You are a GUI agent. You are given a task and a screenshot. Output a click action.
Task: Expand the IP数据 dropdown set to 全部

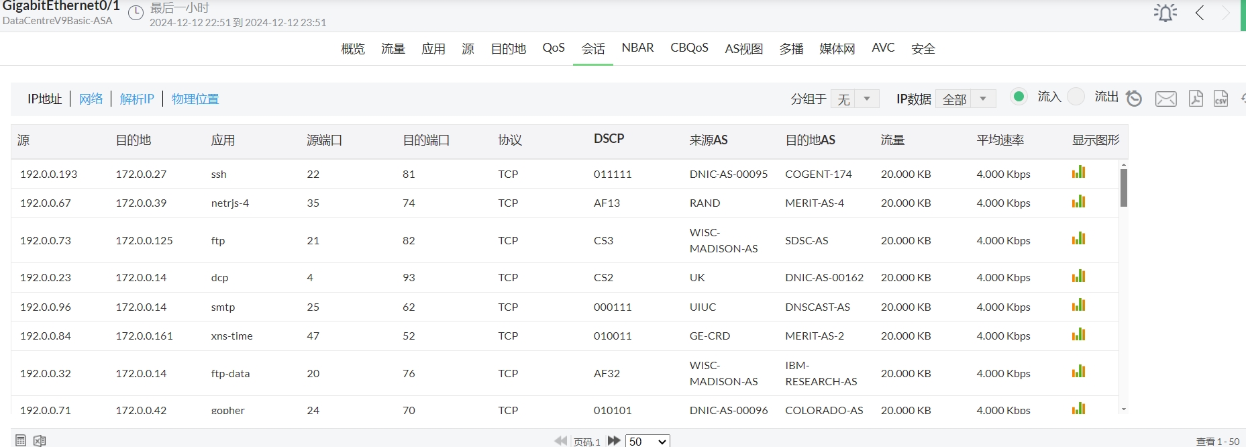tap(982, 99)
